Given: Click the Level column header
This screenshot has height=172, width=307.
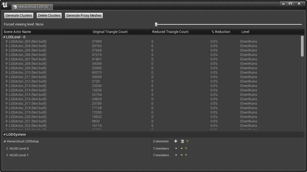Looking at the screenshot, I should pos(272,32).
